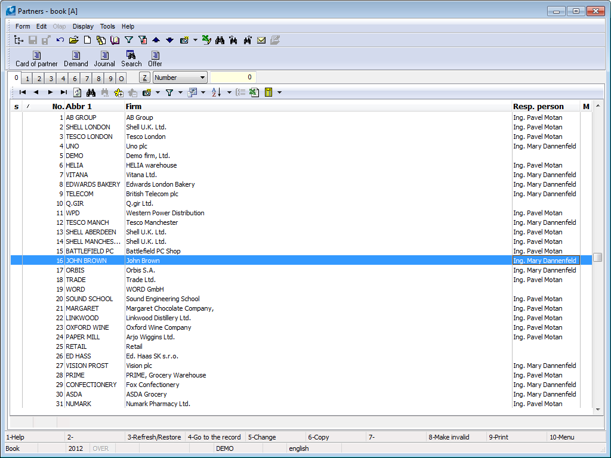The height and width of the screenshot is (458, 611).
Task: Expand dropdown arrow next to grid filter funnel
Action: click(x=180, y=92)
